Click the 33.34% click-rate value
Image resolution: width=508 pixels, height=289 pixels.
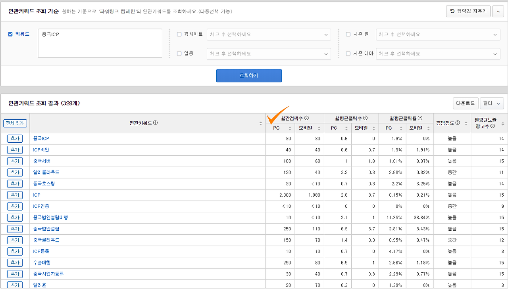pos(421,218)
